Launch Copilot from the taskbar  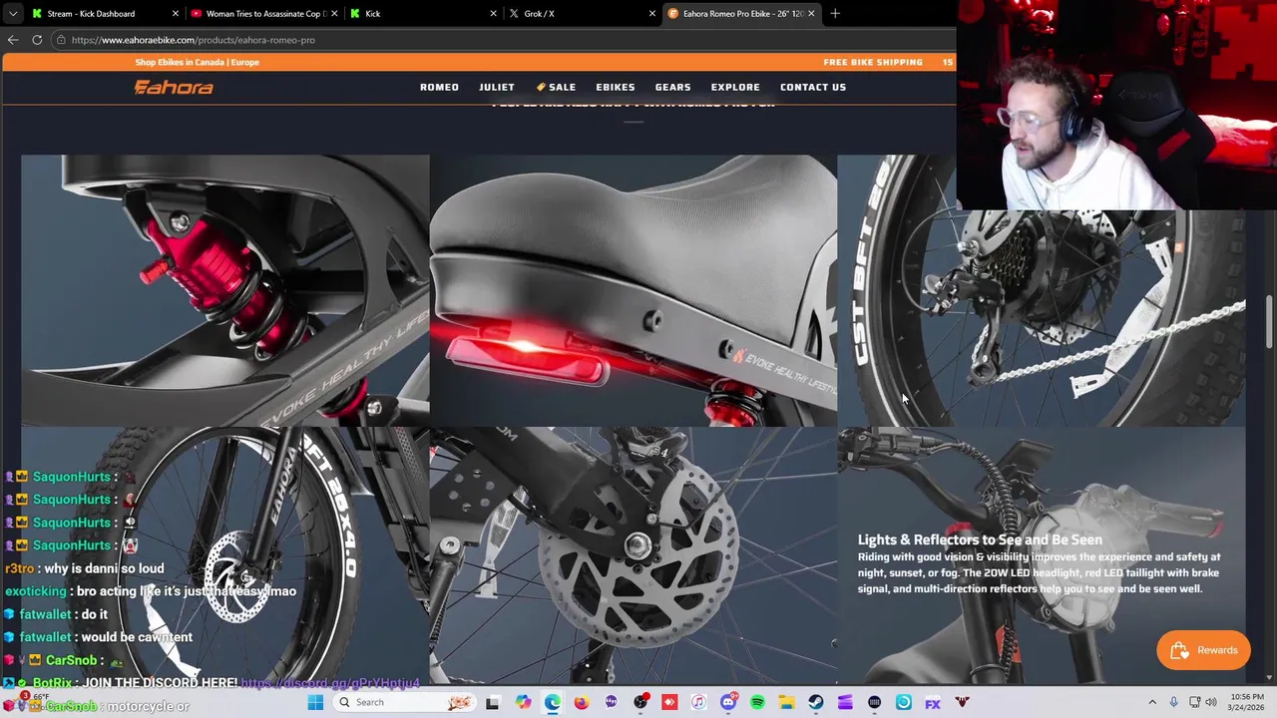tap(523, 702)
